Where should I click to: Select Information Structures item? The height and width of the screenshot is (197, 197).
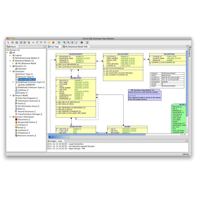[28, 101]
